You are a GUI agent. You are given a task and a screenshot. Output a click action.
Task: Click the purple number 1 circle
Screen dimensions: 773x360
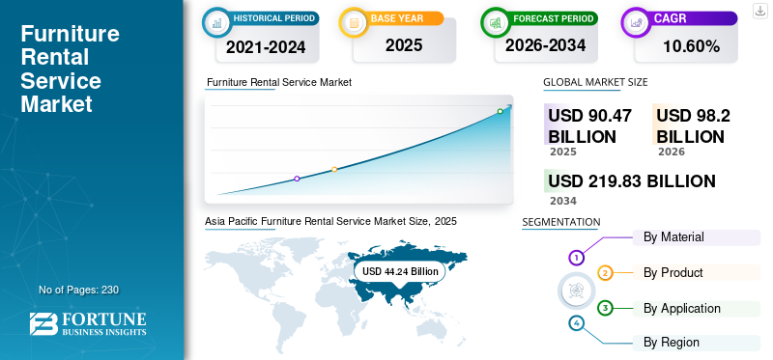pyautogui.click(x=576, y=258)
